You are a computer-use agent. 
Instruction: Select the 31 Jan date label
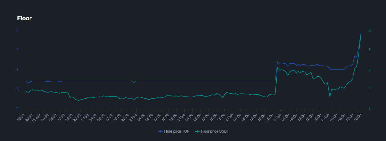[37, 117]
